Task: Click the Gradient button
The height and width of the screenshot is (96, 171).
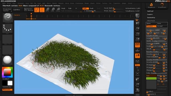Action: tap(6, 79)
